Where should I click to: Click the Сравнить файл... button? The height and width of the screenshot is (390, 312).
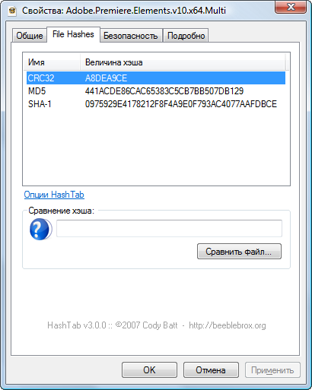click(x=239, y=252)
